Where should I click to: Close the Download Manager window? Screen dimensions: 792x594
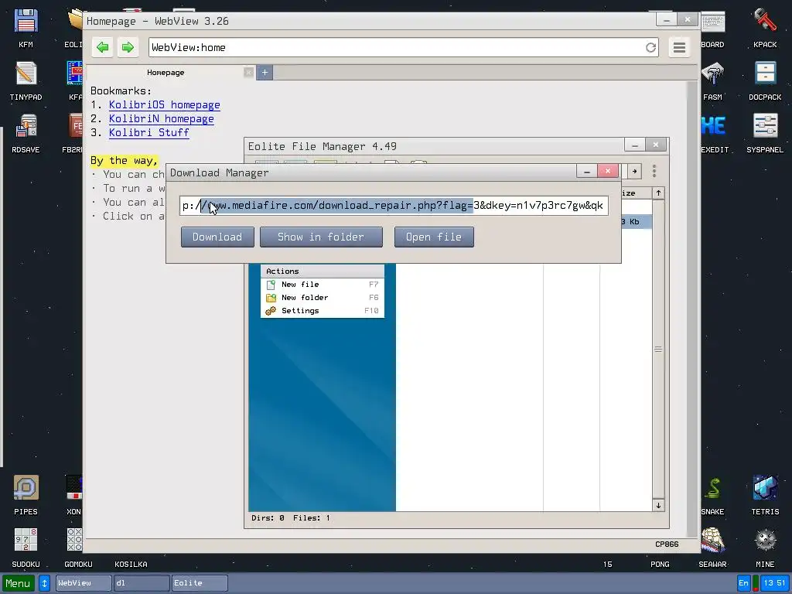[x=608, y=171]
